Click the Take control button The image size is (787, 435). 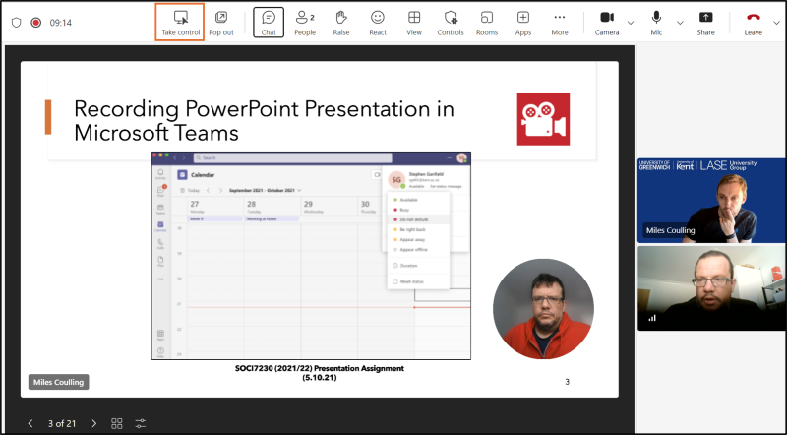point(180,23)
